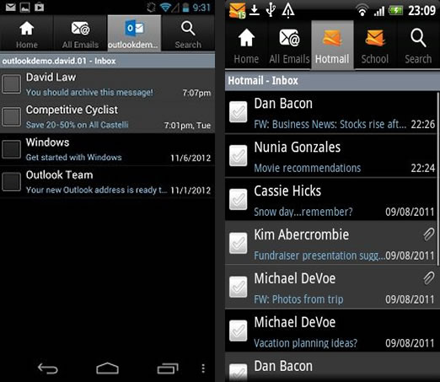Tap the Android back navigation button

pyautogui.click(x=48, y=369)
